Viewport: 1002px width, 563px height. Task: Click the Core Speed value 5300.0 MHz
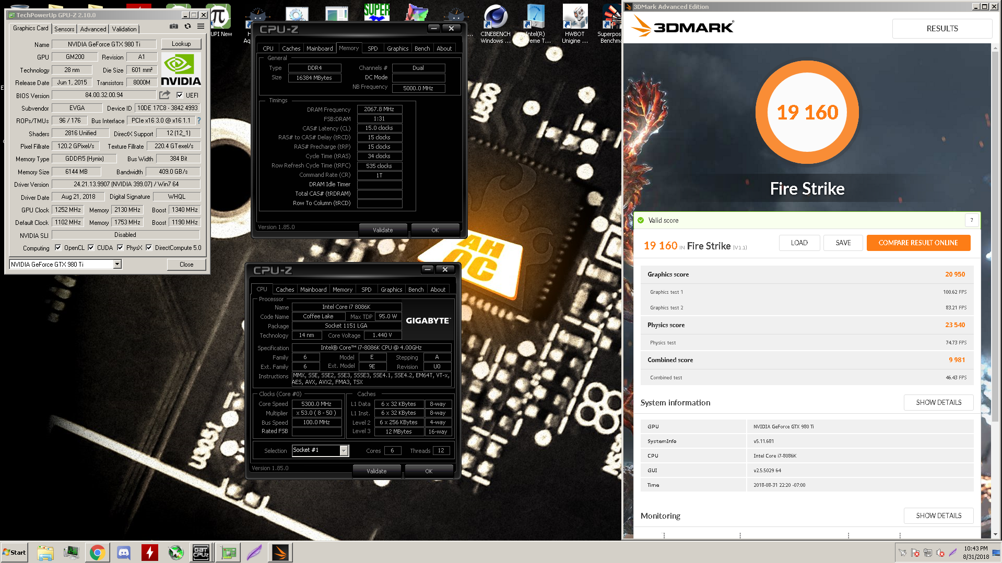click(316, 404)
